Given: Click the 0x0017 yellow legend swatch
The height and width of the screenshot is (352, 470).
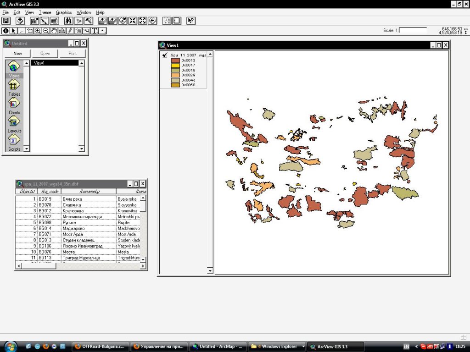Looking at the screenshot, I should tap(175, 65).
